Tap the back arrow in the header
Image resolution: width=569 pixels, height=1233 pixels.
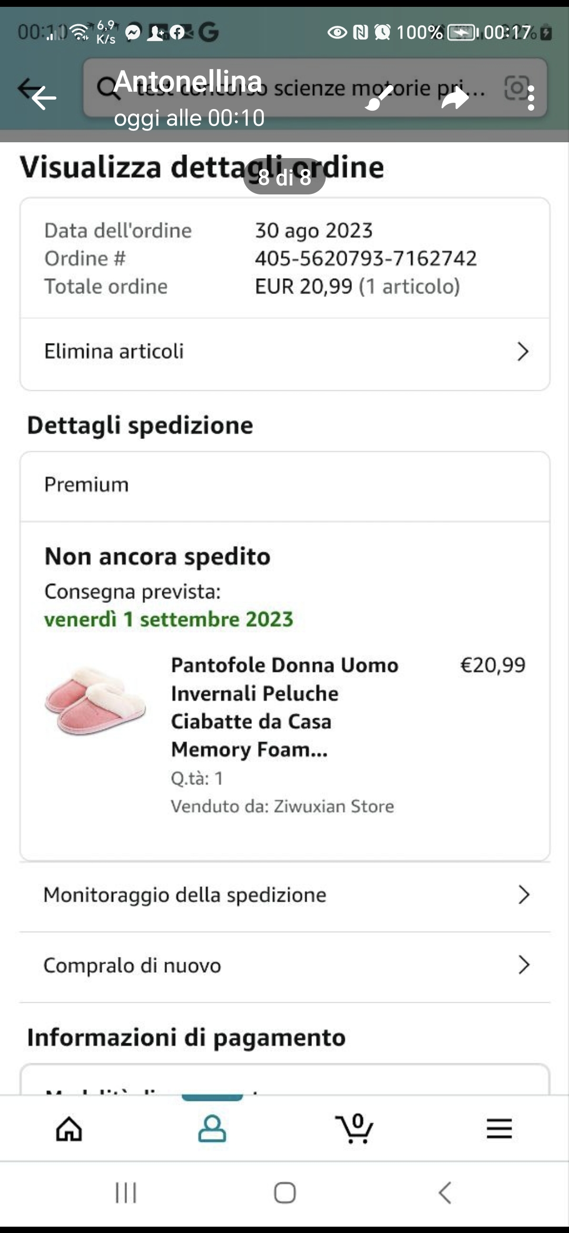click(x=43, y=97)
